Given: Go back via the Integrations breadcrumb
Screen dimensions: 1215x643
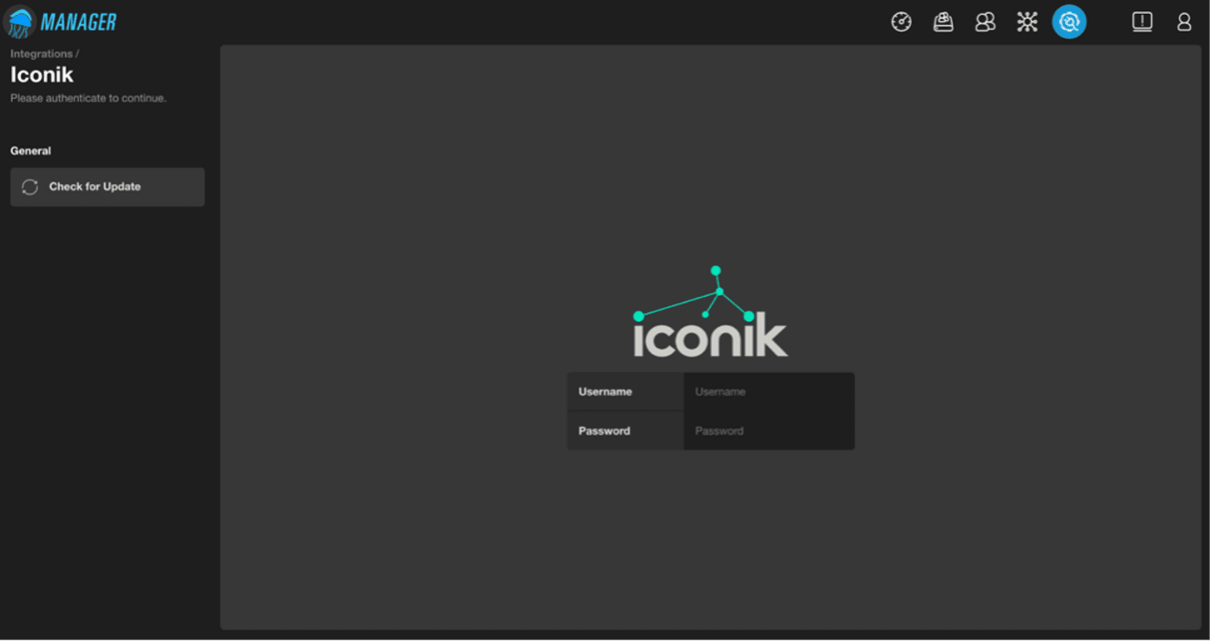Looking at the screenshot, I should click(x=42, y=54).
